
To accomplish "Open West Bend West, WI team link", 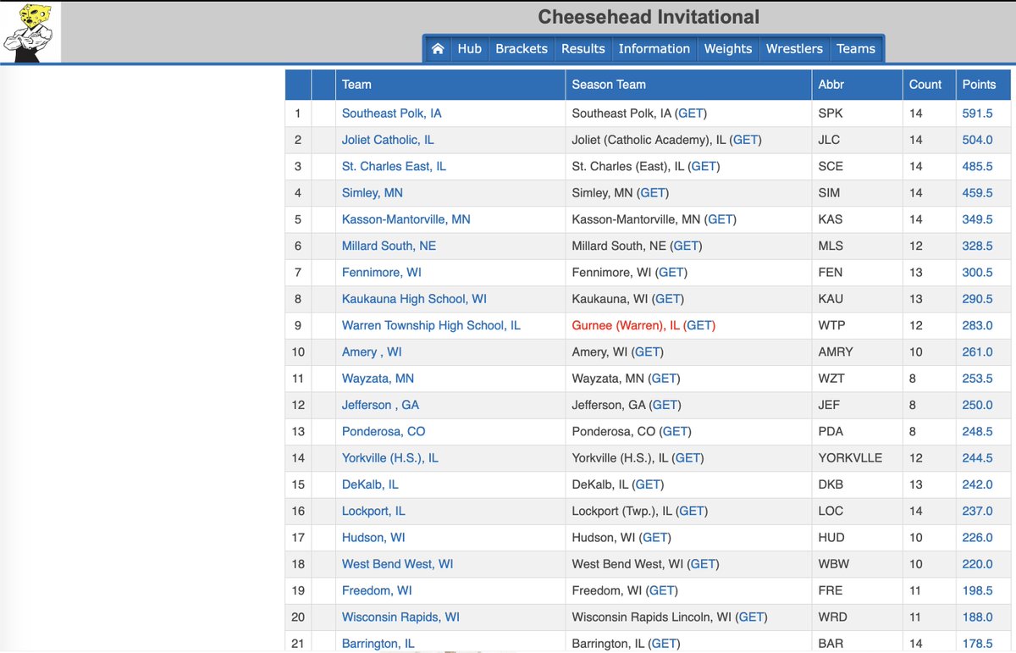I will pyautogui.click(x=398, y=564).
